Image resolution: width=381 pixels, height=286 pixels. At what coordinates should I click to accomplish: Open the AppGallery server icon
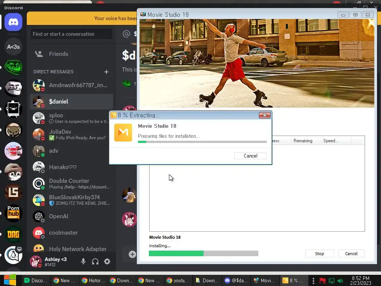13,151
